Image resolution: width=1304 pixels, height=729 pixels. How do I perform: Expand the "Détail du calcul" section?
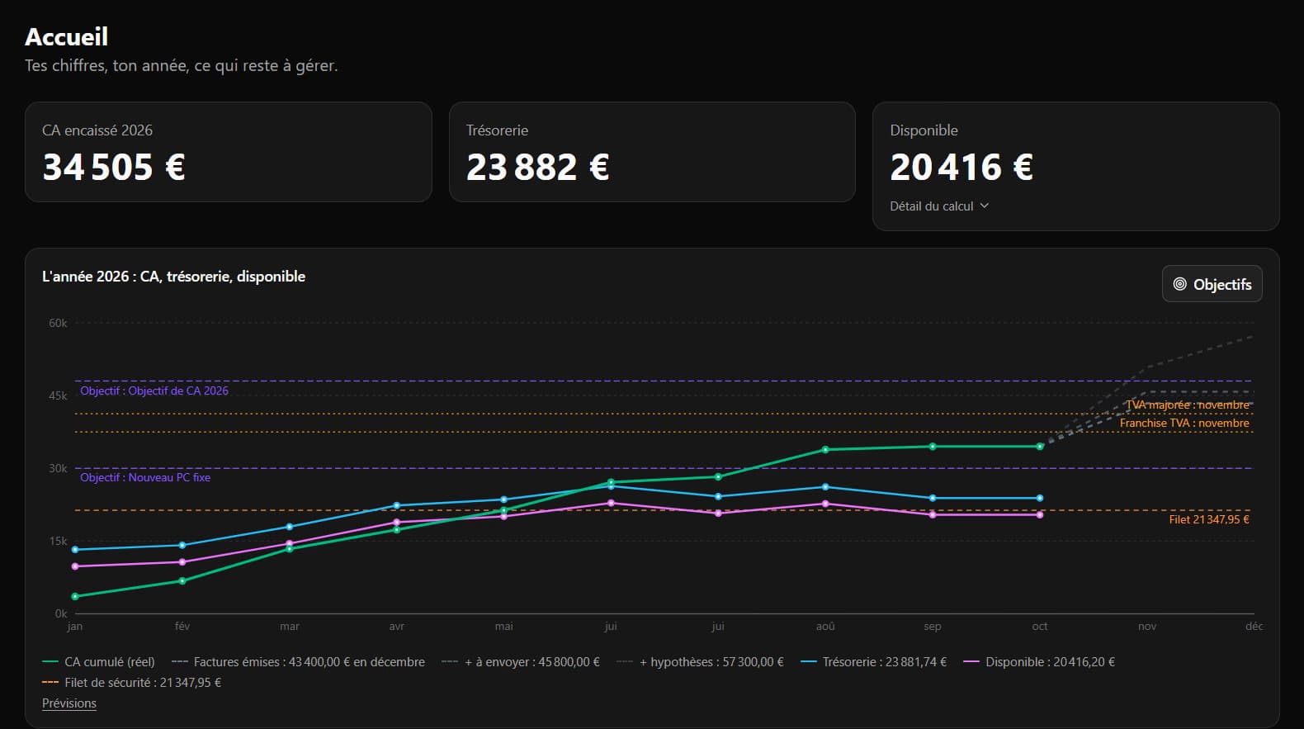(939, 206)
